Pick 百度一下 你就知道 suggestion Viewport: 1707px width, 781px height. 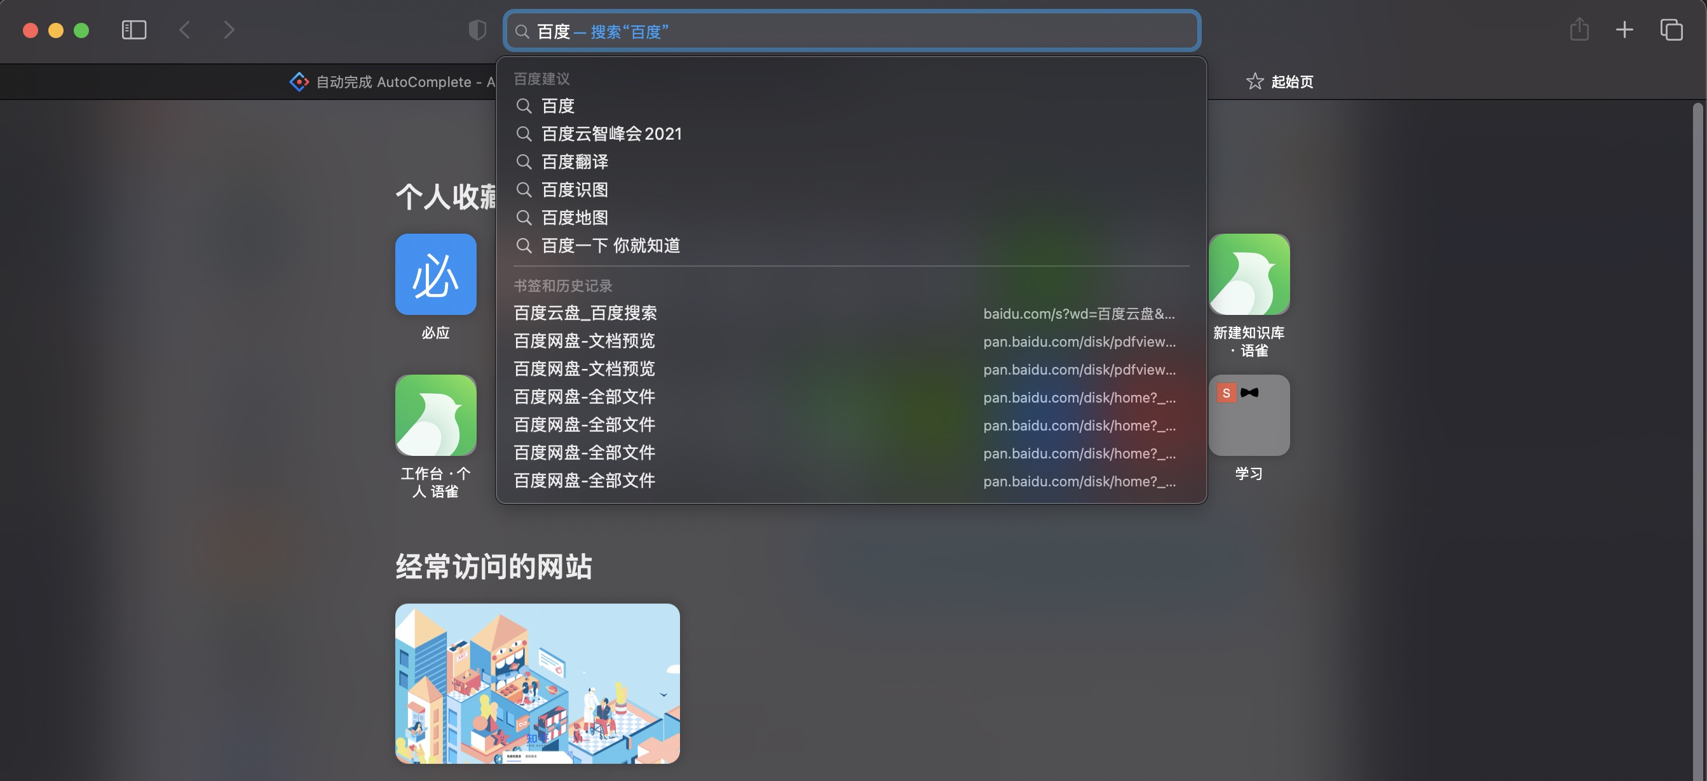coord(610,246)
